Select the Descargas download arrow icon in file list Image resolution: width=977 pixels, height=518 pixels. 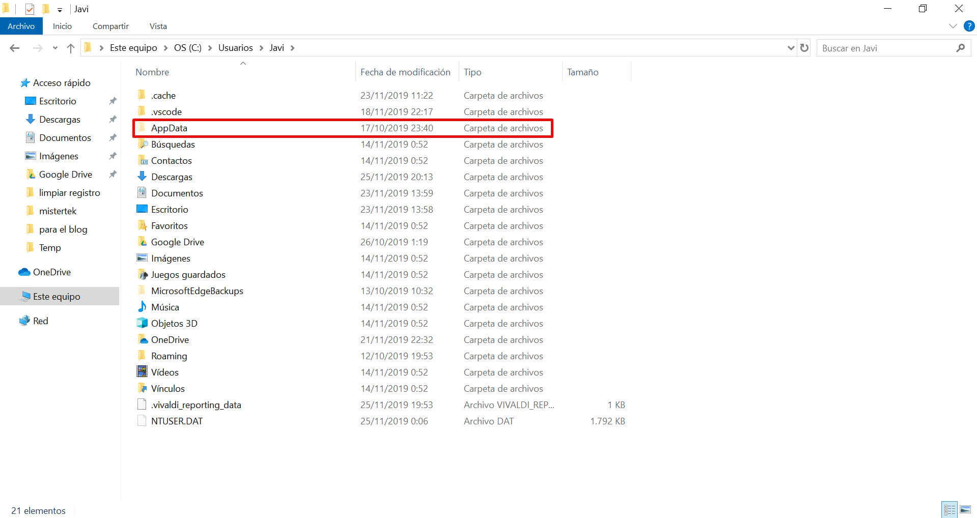(142, 176)
